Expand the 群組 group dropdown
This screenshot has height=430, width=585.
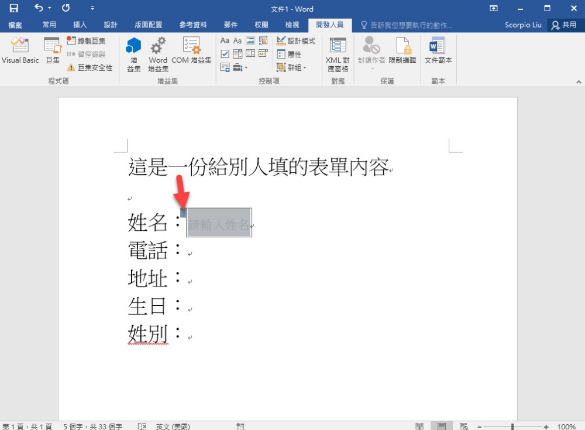pyautogui.click(x=291, y=67)
